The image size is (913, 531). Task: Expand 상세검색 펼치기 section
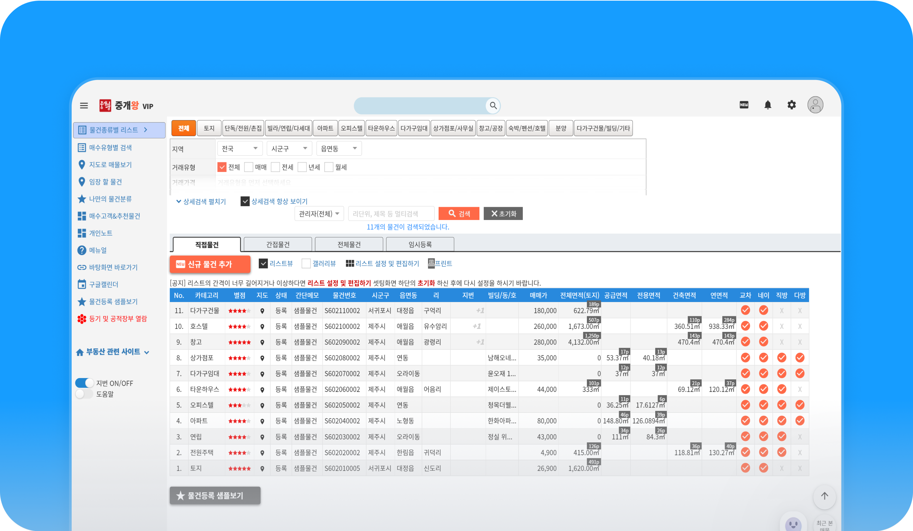click(x=201, y=201)
